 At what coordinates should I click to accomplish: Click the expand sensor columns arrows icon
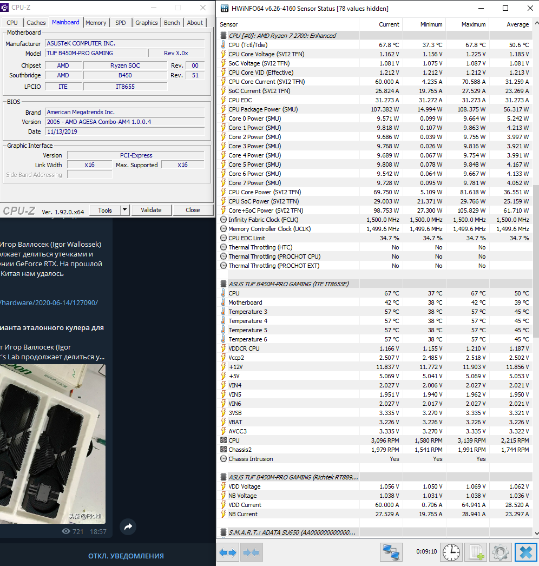(x=228, y=552)
